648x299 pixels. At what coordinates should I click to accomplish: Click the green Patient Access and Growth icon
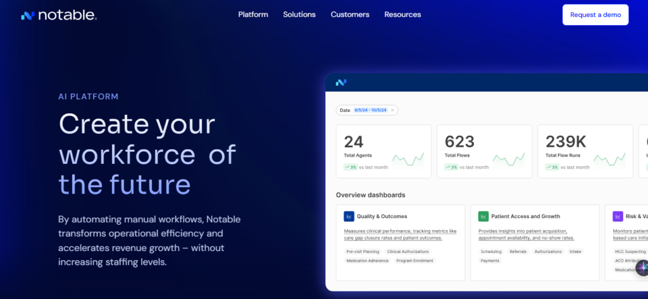click(x=483, y=216)
